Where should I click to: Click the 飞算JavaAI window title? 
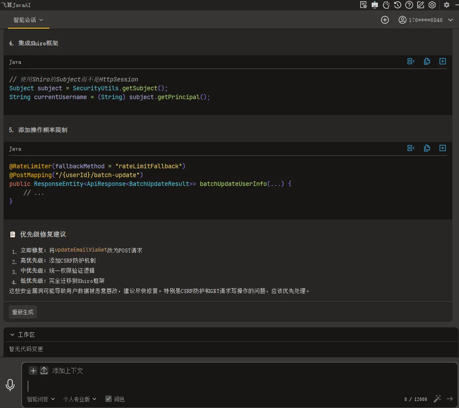[x=16, y=5]
